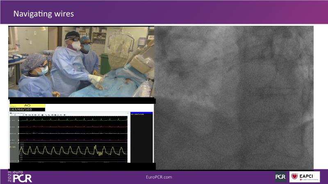The height and width of the screenshot is (184, 328).
Task: Click the hemodynamic monitor window title bar
Action: pyautogui.click(x=41, y=113)
